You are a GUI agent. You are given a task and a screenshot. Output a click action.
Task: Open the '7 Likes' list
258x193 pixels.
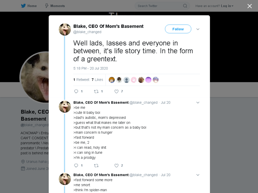[97, 80]
